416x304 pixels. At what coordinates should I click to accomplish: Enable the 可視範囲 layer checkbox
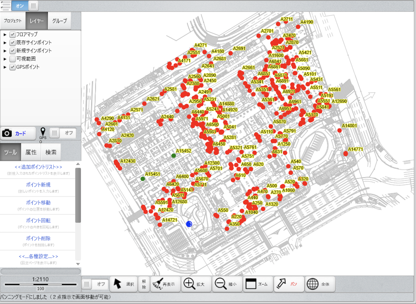[13, 59]
